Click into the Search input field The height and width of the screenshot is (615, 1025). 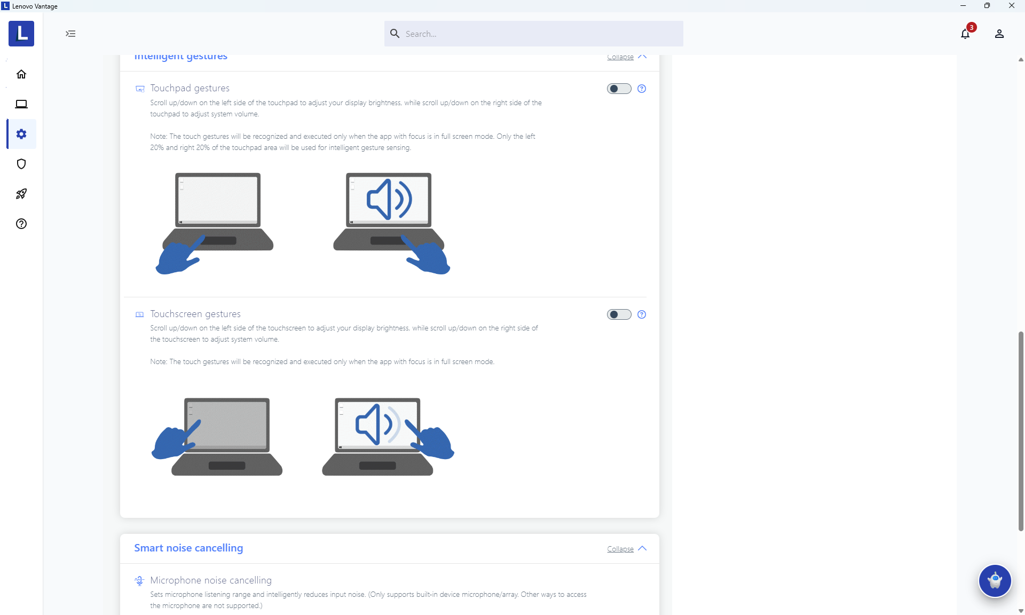534,34
